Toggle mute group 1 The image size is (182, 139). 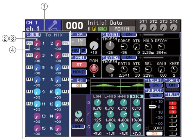tap(173, 103)
